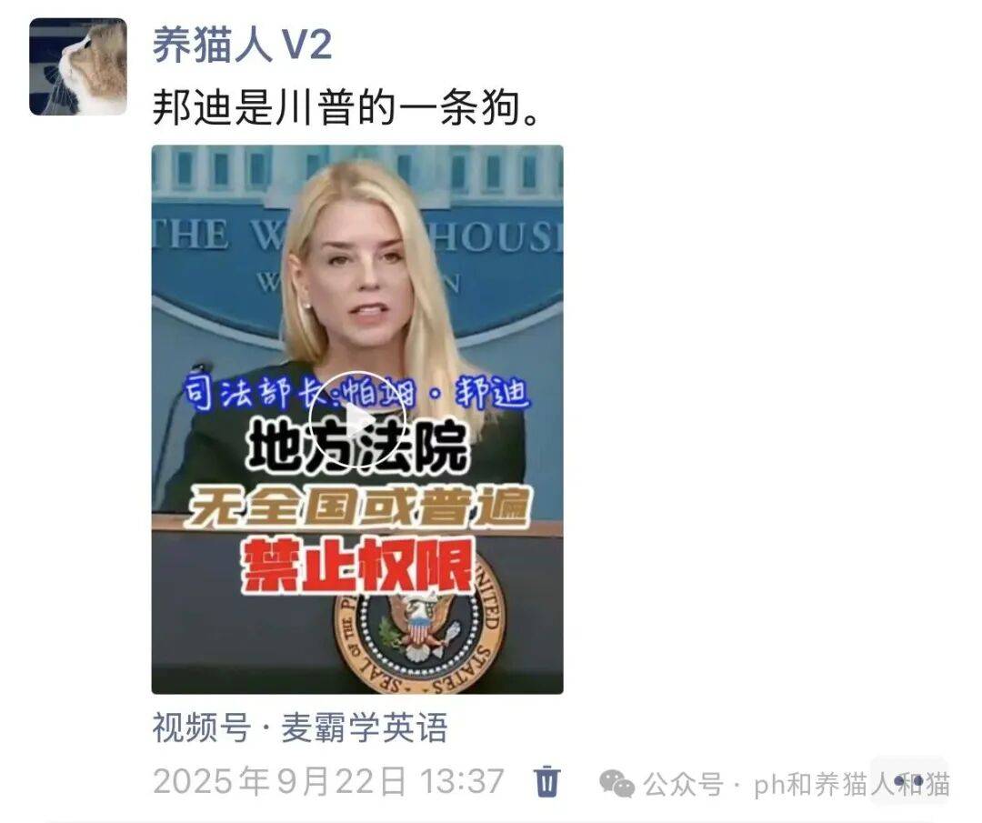Click the window row atop the video
Viewport: 982px width, 823px height.
357,169
